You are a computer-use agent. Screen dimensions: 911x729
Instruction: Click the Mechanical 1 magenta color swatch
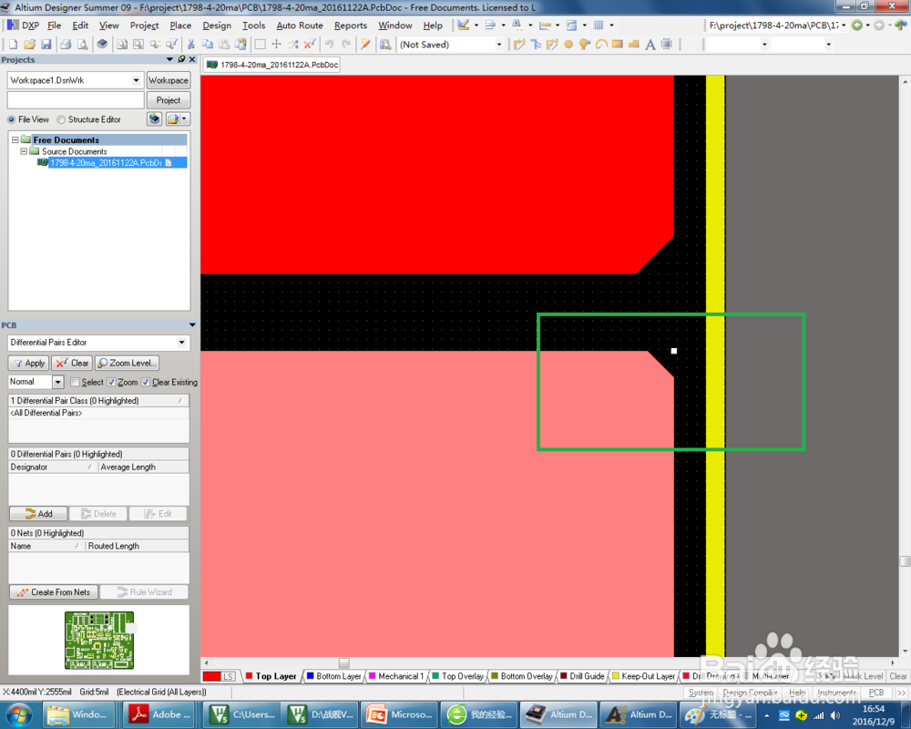(373, 675)
